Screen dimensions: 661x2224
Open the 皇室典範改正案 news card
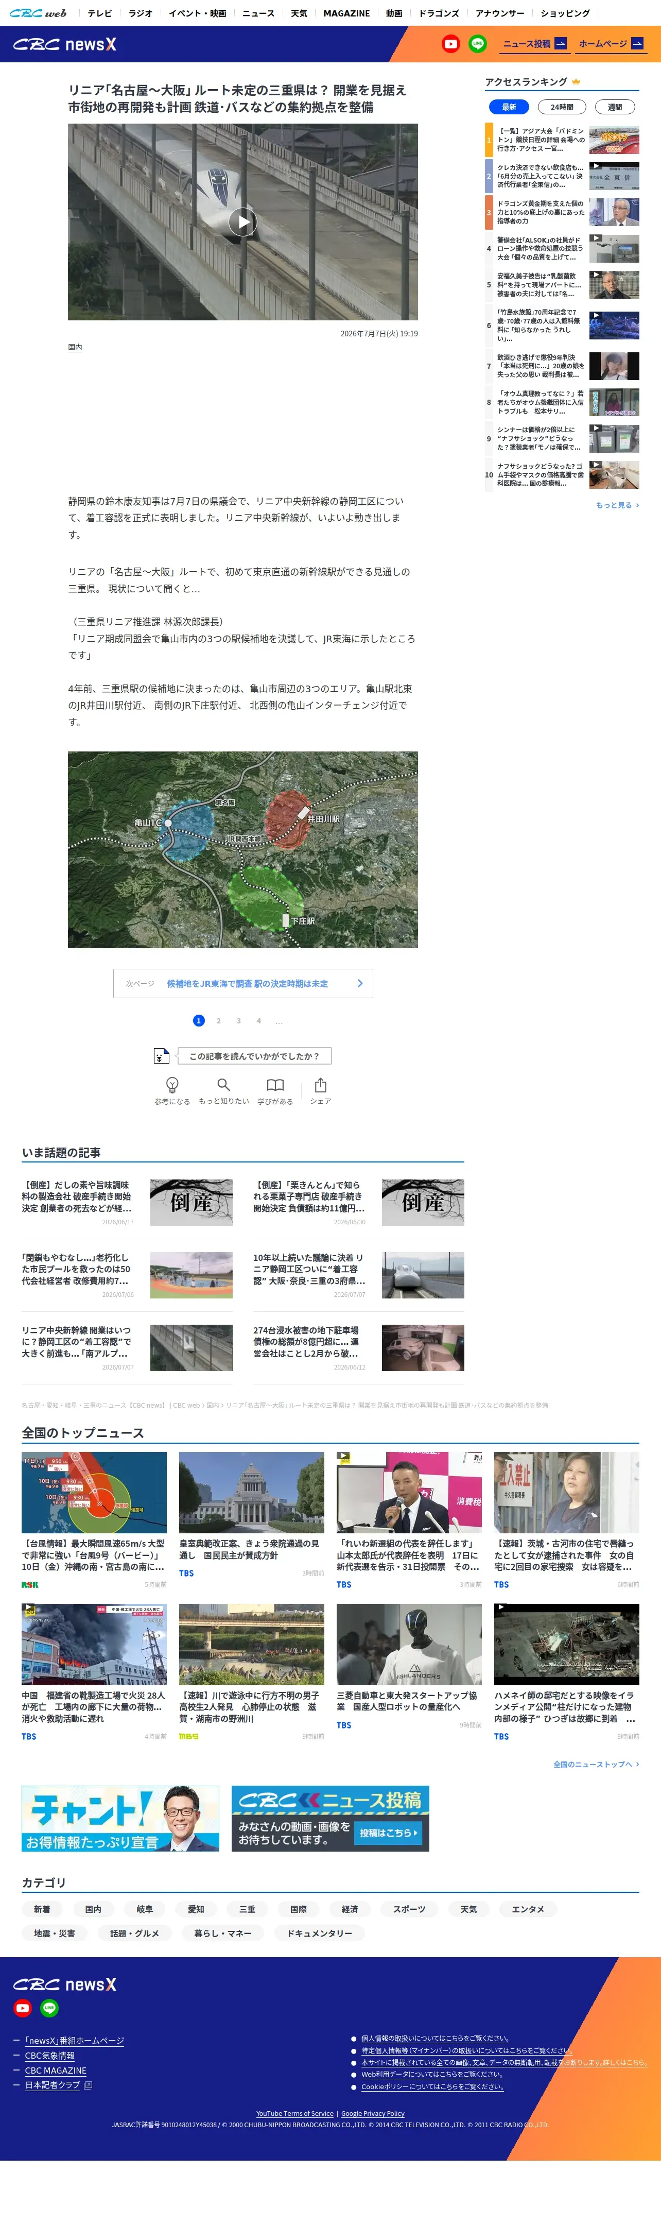(x=251, y=1515)
